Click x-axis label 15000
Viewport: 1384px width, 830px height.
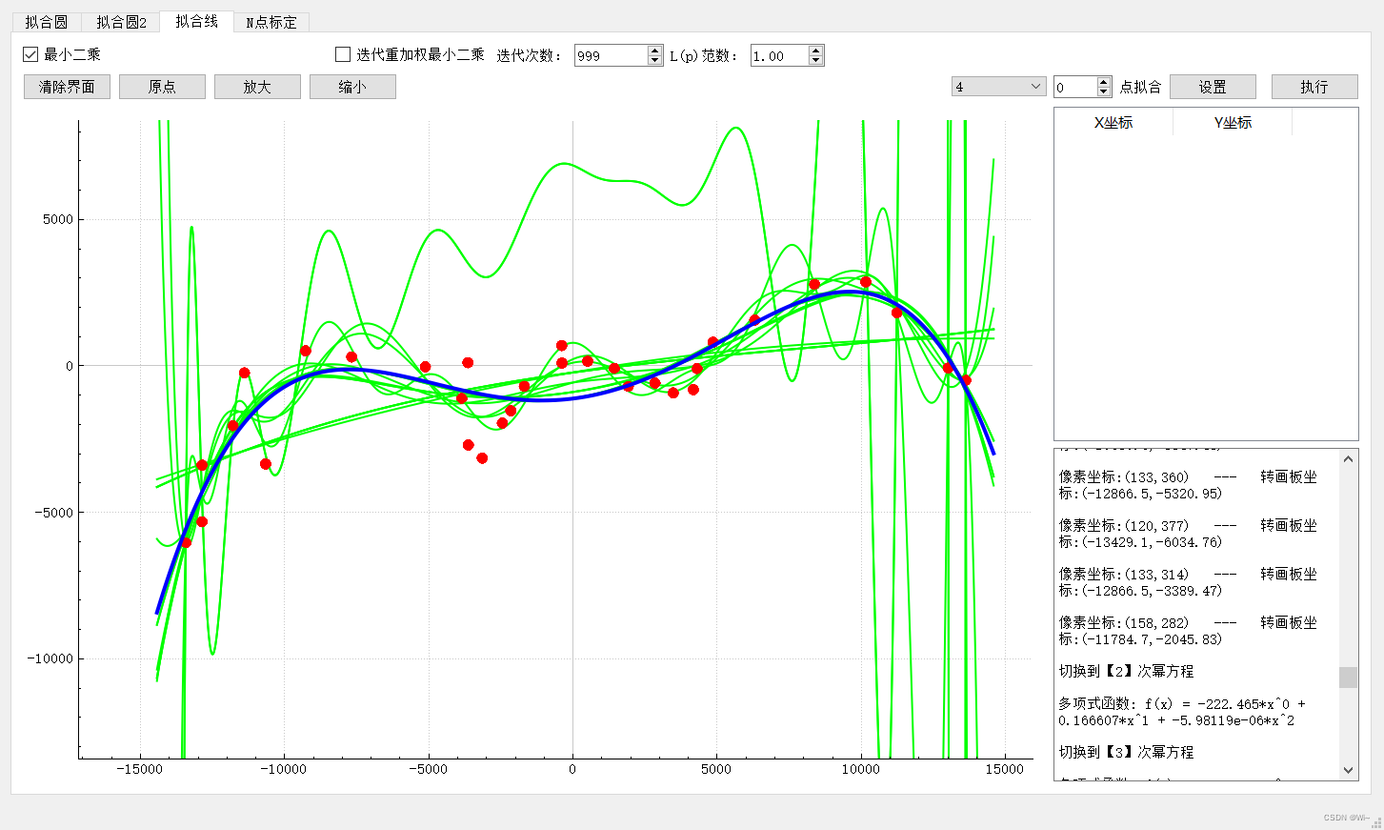1005,769
